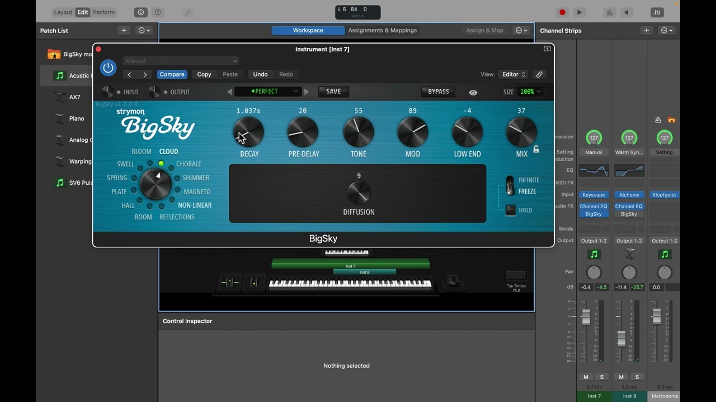
Task: Flip the INFINITE/FREEZE switch
Action: (x=510, y=186)
